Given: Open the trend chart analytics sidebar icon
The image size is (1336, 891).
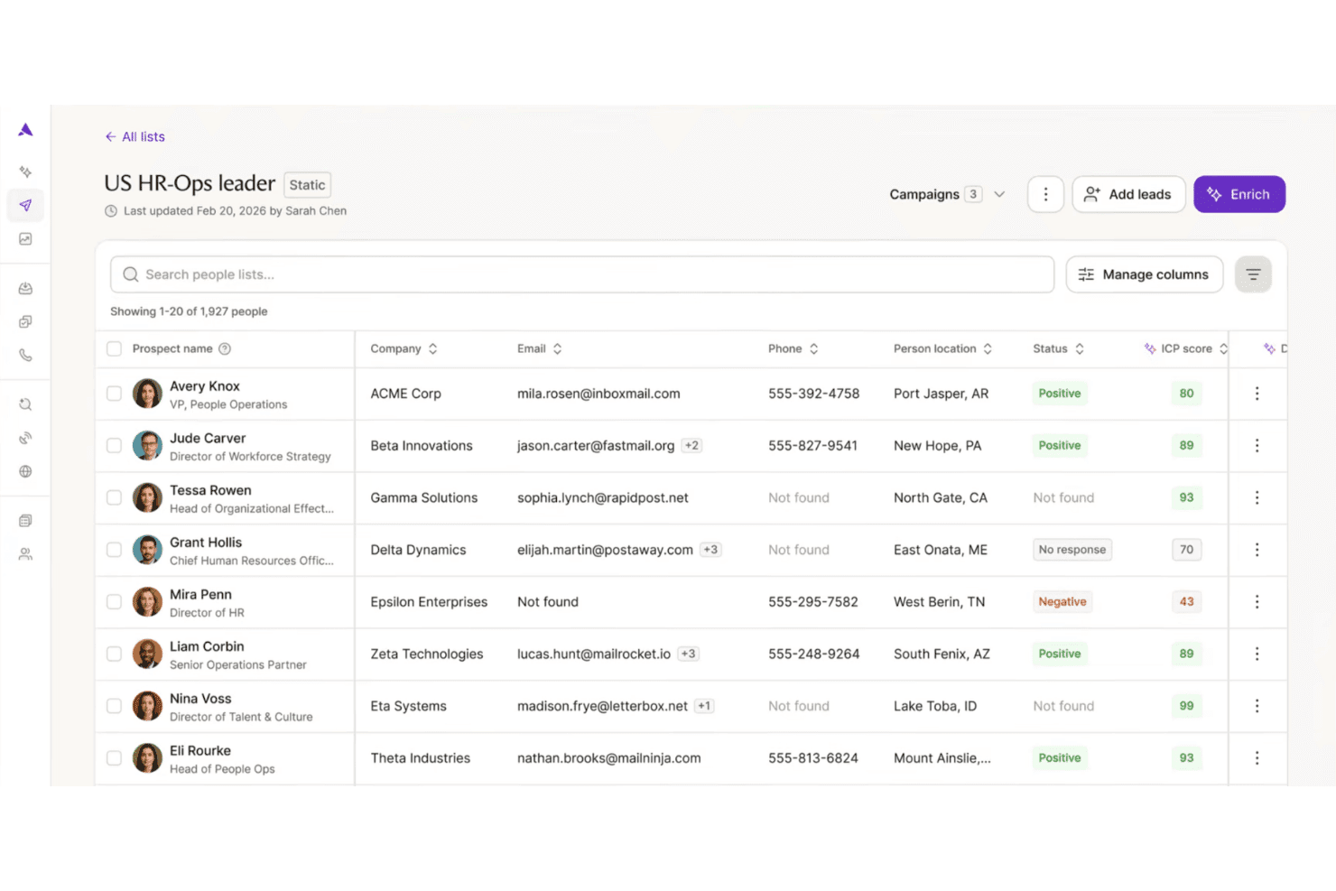Looking at the screenshot, I should click(25, 239).
